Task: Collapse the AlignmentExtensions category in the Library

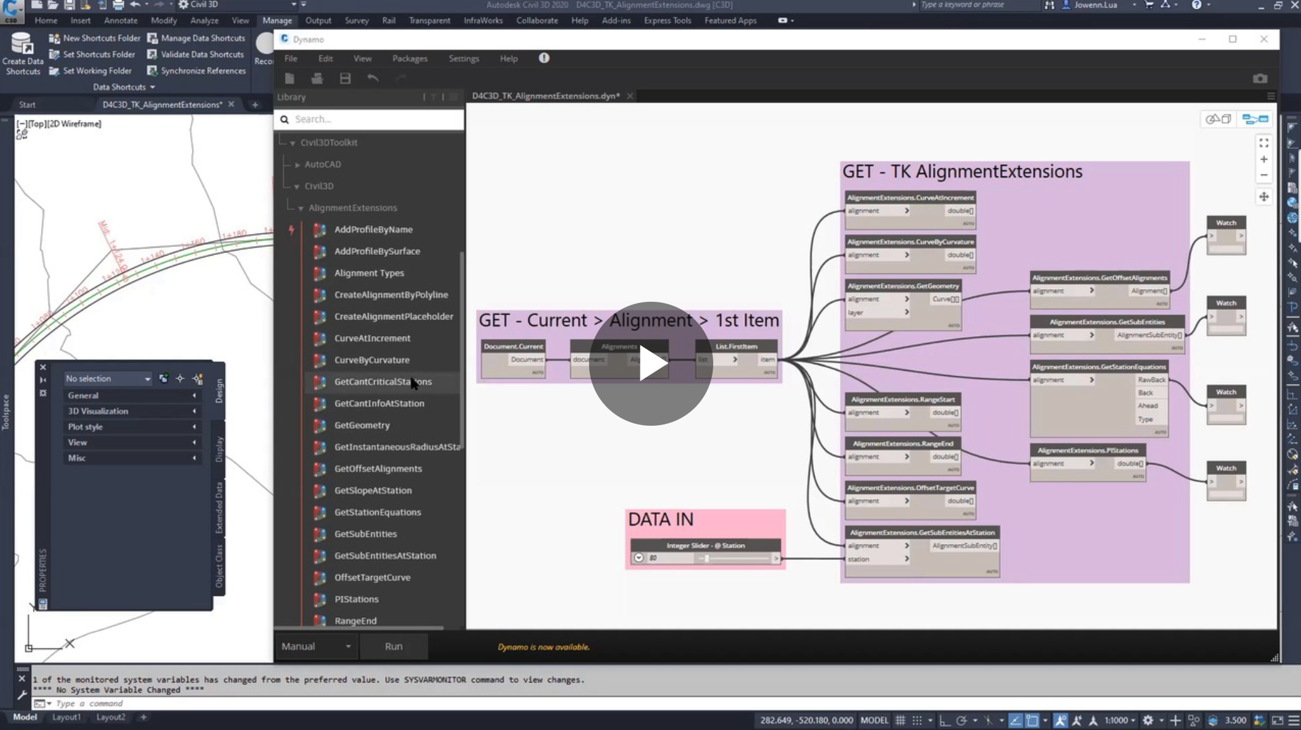Action: (300, 207)
